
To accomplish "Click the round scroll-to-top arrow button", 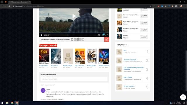I will (183, 97).
